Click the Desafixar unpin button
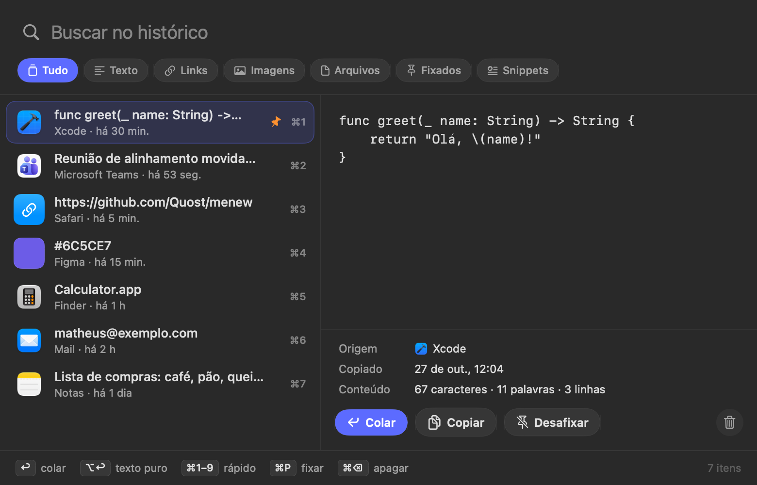This screenshot has width=757, height=485. tap(552, 422)
